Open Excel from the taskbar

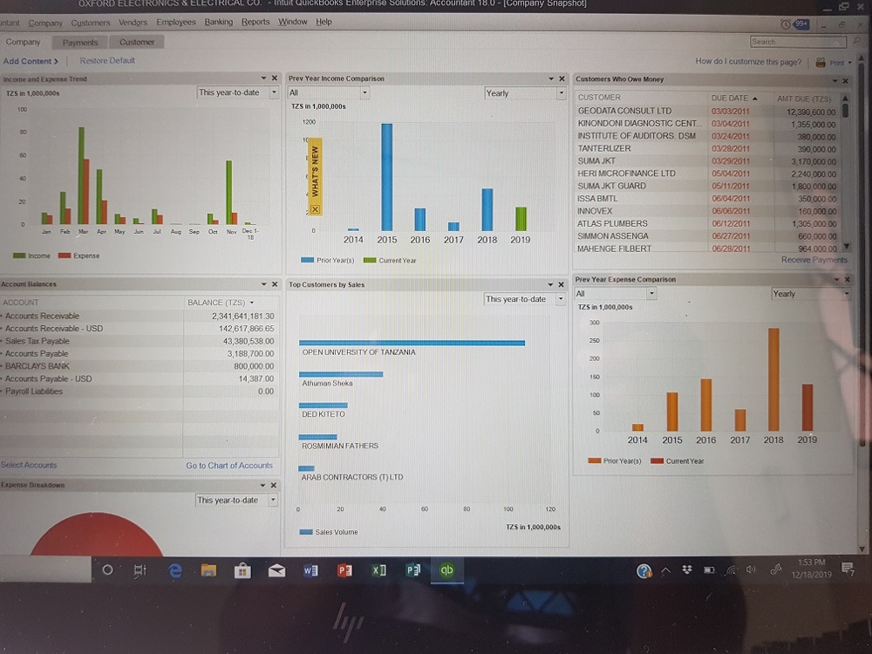pyautogui.click(x=378, y=570)
